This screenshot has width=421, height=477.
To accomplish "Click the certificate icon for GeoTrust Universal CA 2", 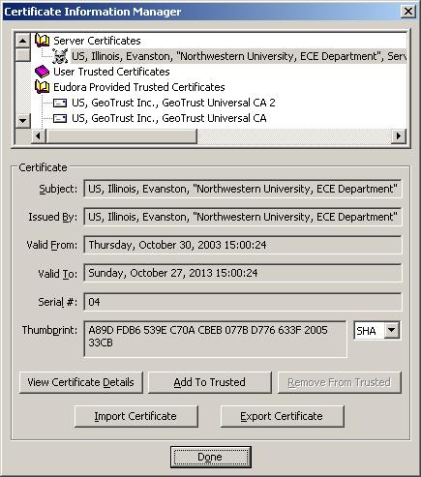I will point(60,103).
